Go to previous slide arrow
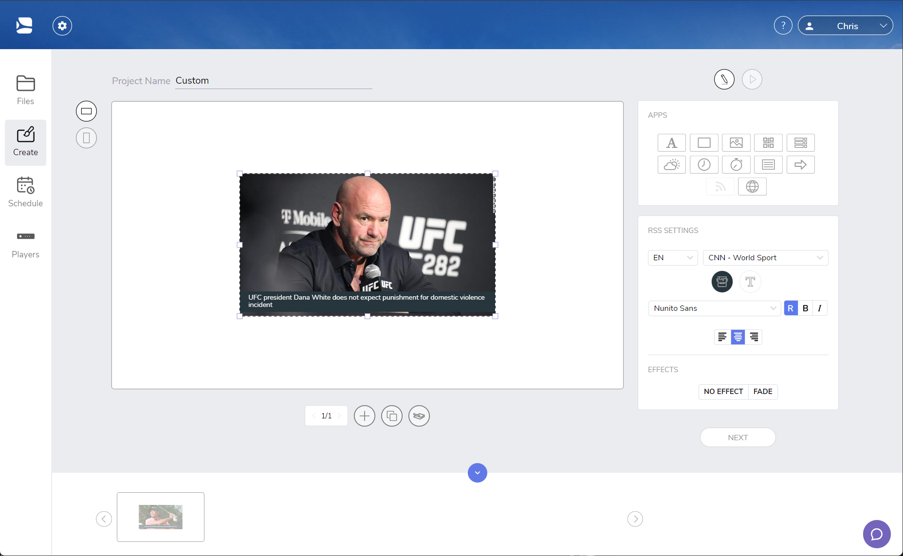 point(104,519)
